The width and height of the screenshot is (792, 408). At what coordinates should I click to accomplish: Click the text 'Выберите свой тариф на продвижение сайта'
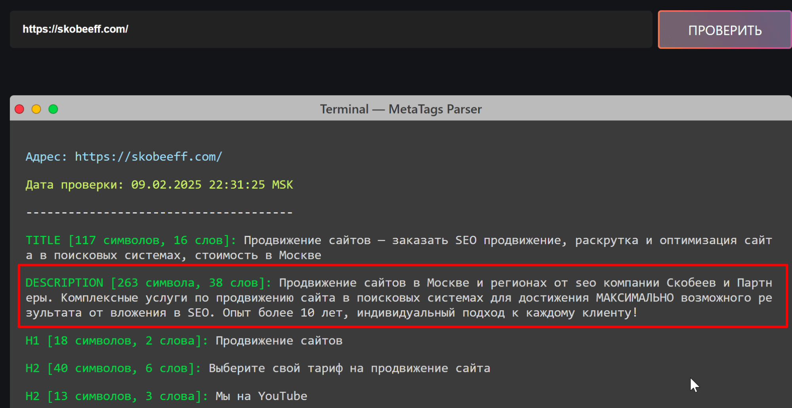[x=349, y=368]
